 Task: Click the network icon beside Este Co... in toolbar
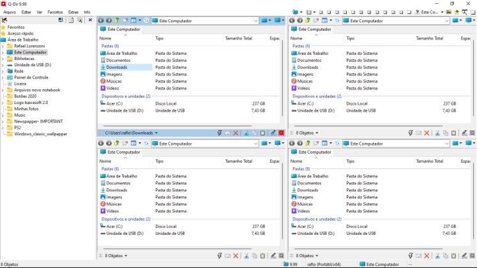(x=418, y=12)
